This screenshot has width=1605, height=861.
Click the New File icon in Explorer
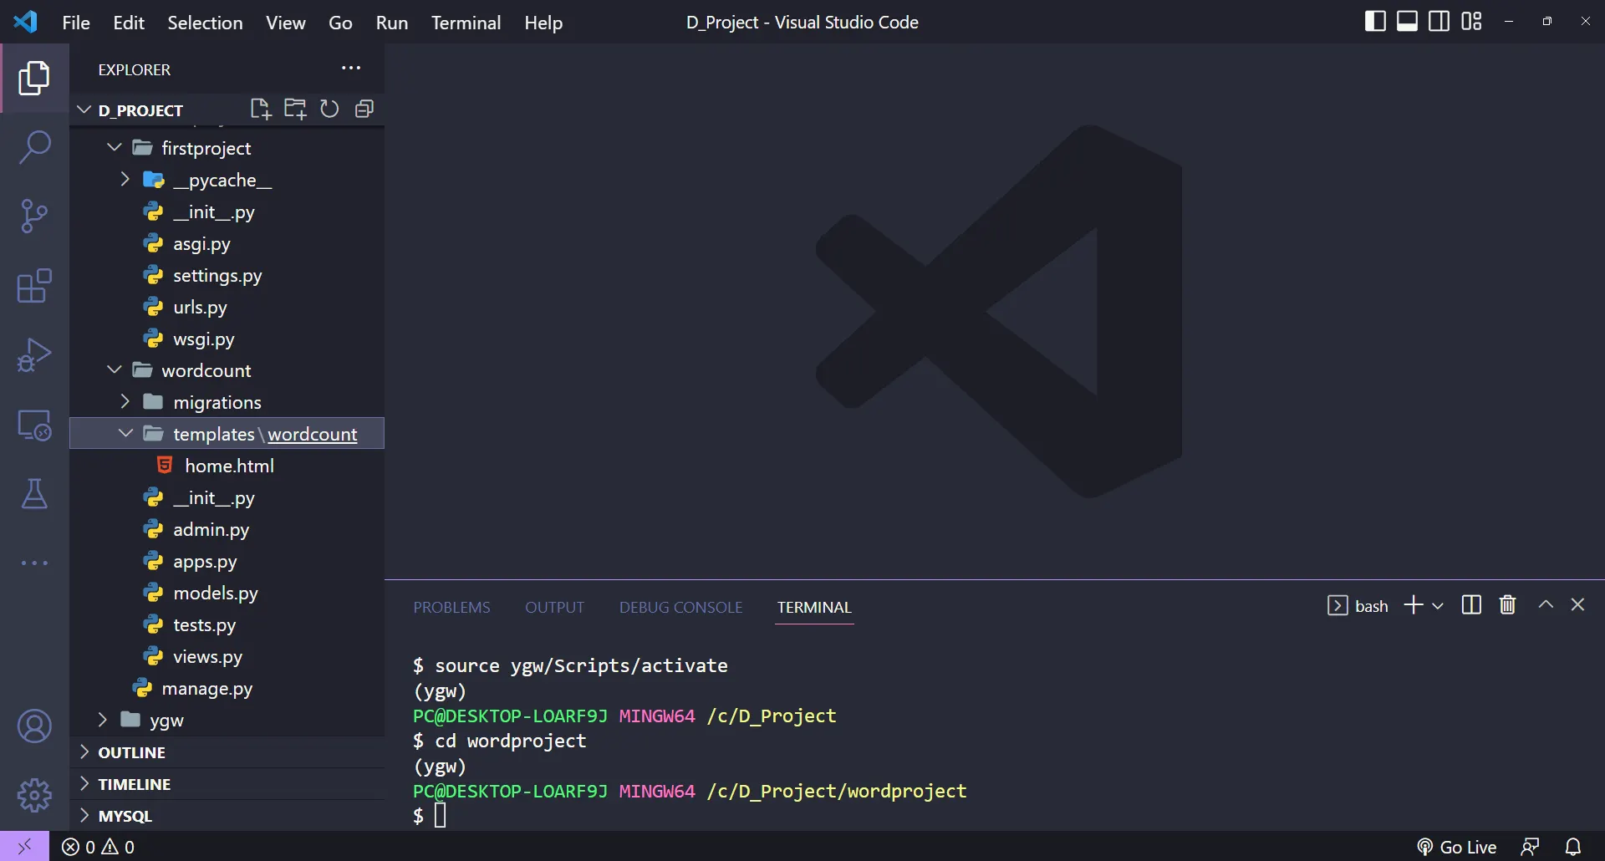[x=261, y=110]
